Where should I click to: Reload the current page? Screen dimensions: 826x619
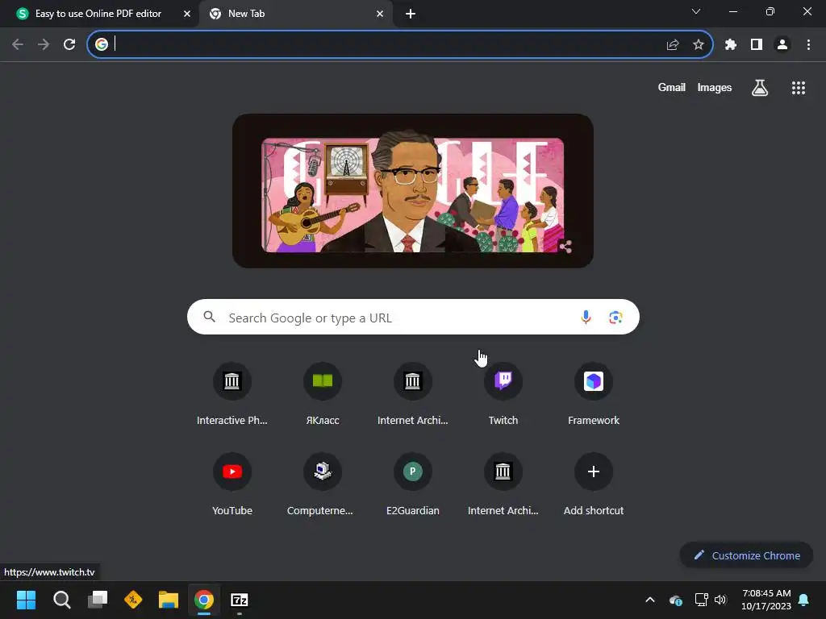tap(69, 45)
